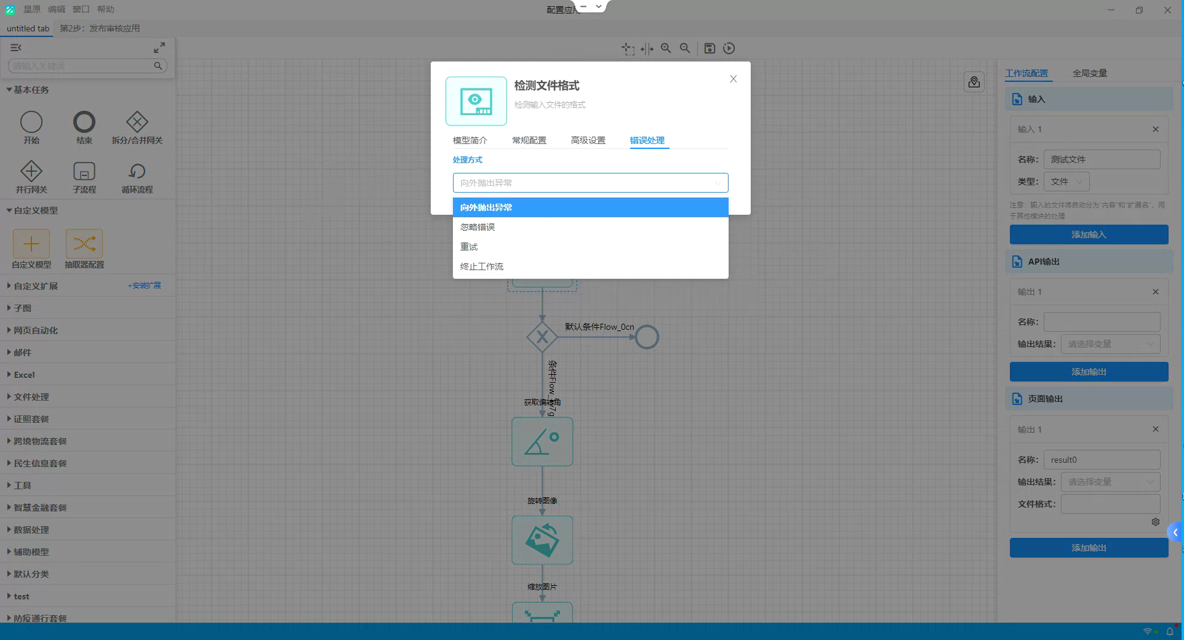Activate the space tool in toolbar

[647, 49]
